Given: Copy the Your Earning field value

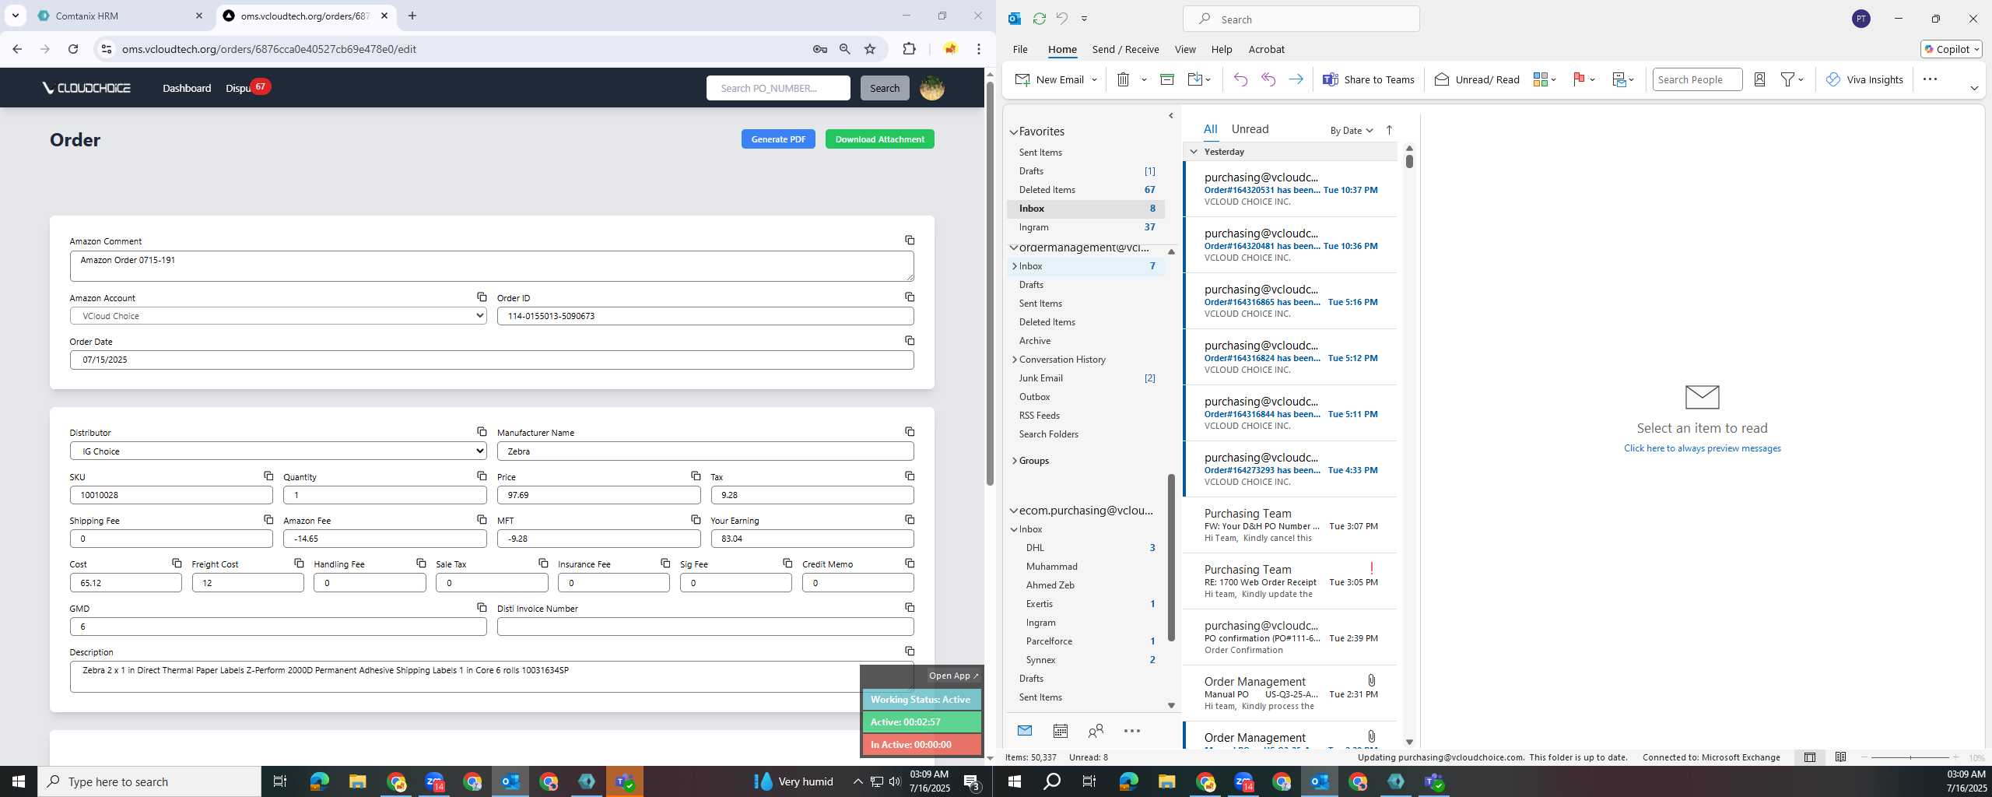Looking at the screenshot, I should [909, 519].
